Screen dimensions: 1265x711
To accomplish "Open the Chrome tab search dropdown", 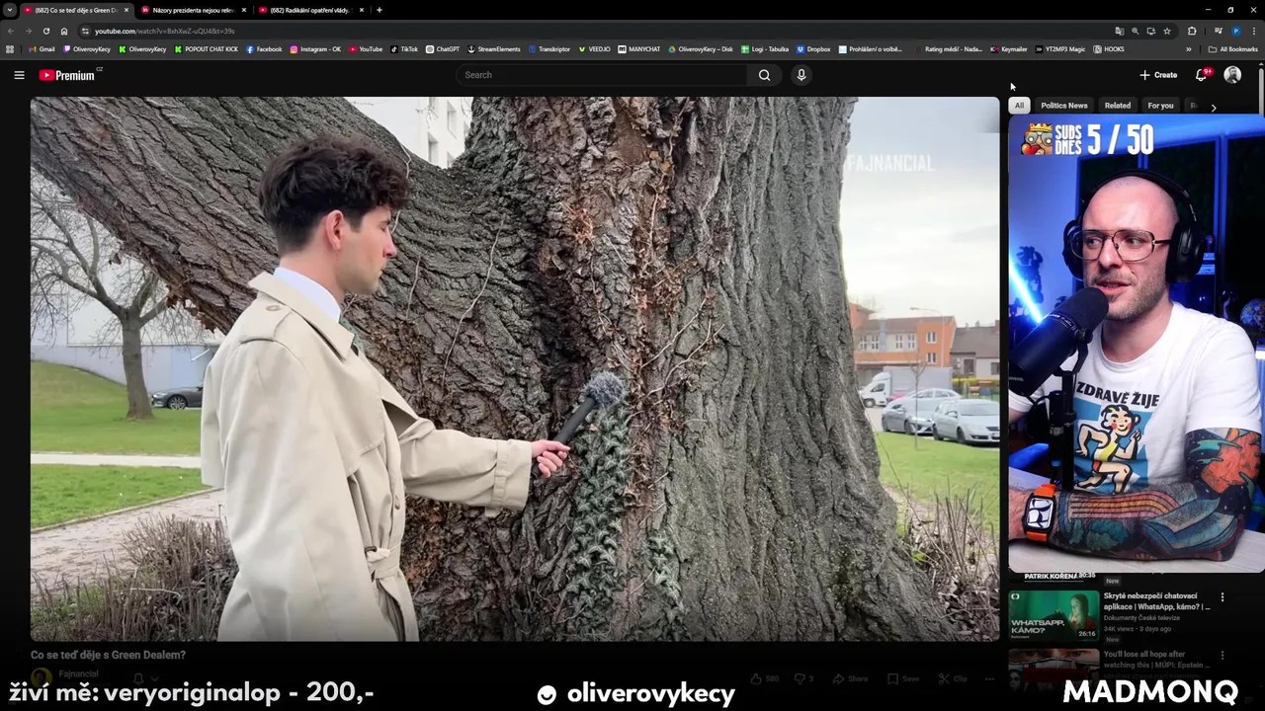I will point(10,10).
